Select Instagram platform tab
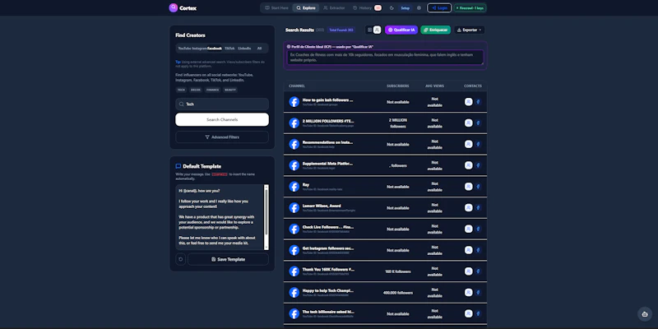This screenshot has width=658, height=329. pyautogui.click(x=200, y=49)
